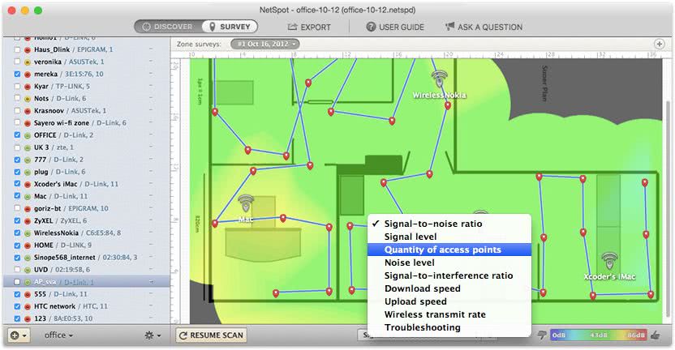Add a new zone survey with plus icon
The height and width of the screenshot is (350, 675).
pyautogui.click(x=659, y=44)
